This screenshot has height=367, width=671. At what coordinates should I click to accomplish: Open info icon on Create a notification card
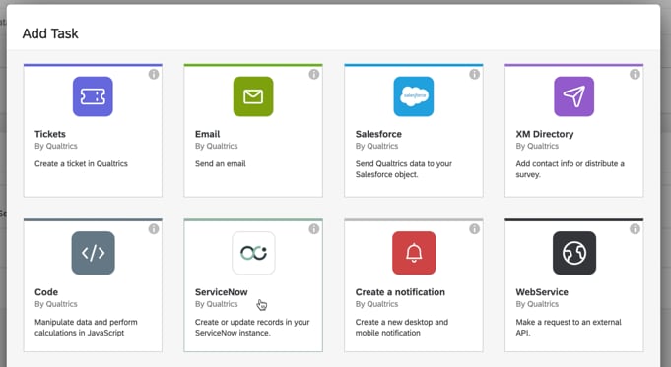475,229
